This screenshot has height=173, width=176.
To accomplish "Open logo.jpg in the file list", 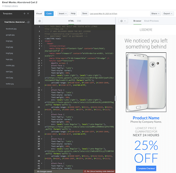I will (9, 59).
